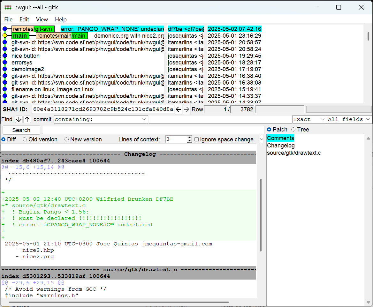373x307 pixels.
Task: Open the View menu
Action: point(42,19)
